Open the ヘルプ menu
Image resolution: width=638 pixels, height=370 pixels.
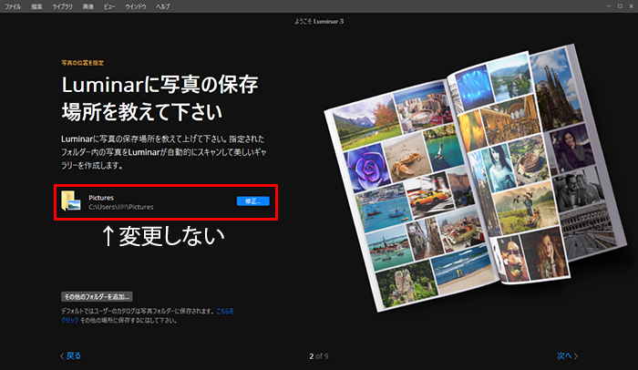tap(163, 6)
